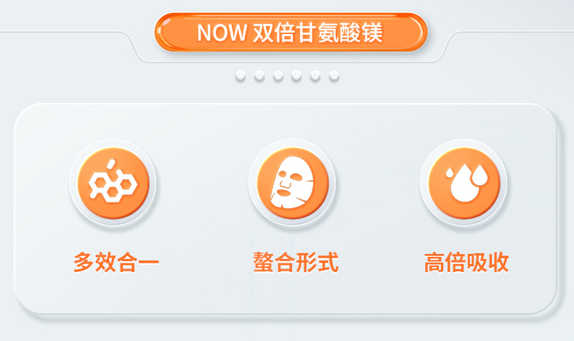Screen dimensions: 574x341
Task: Select the second pagination dot
Action: pos(259,75)
